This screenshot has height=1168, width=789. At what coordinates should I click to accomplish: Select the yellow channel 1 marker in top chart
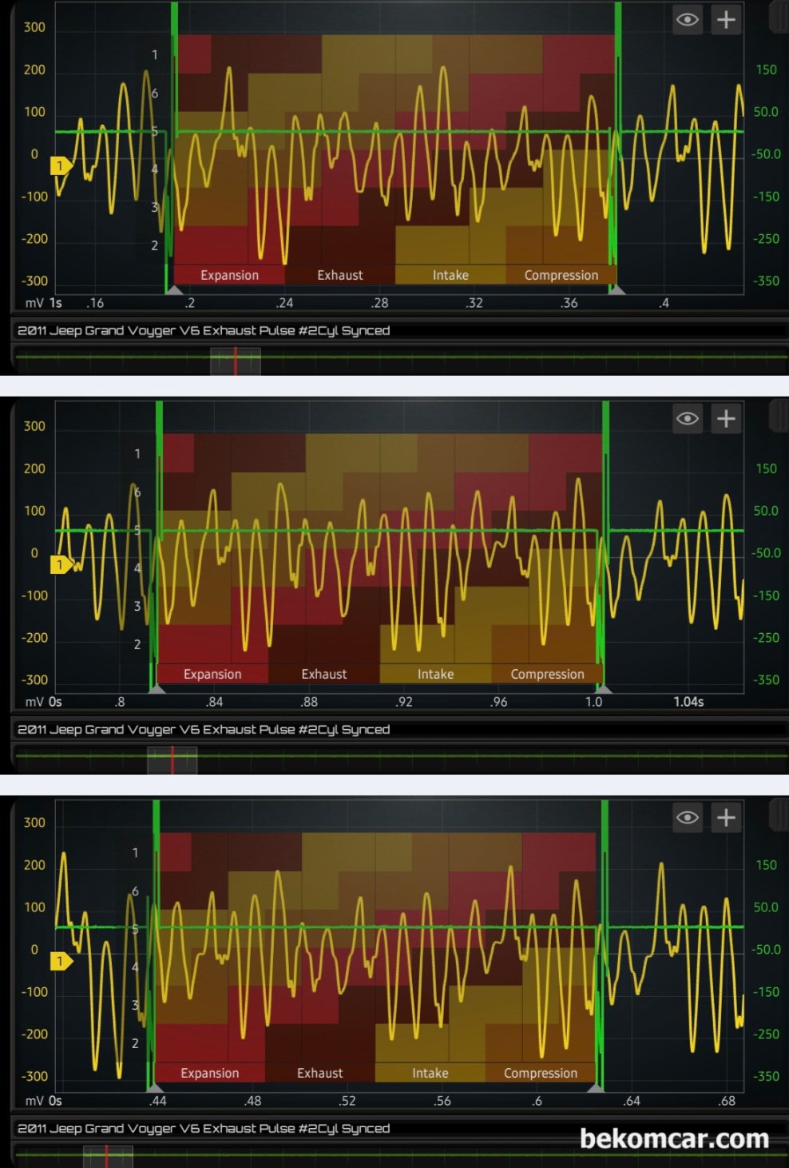pos(61,166)
